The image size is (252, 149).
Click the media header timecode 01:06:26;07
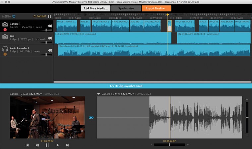point(40,16)
